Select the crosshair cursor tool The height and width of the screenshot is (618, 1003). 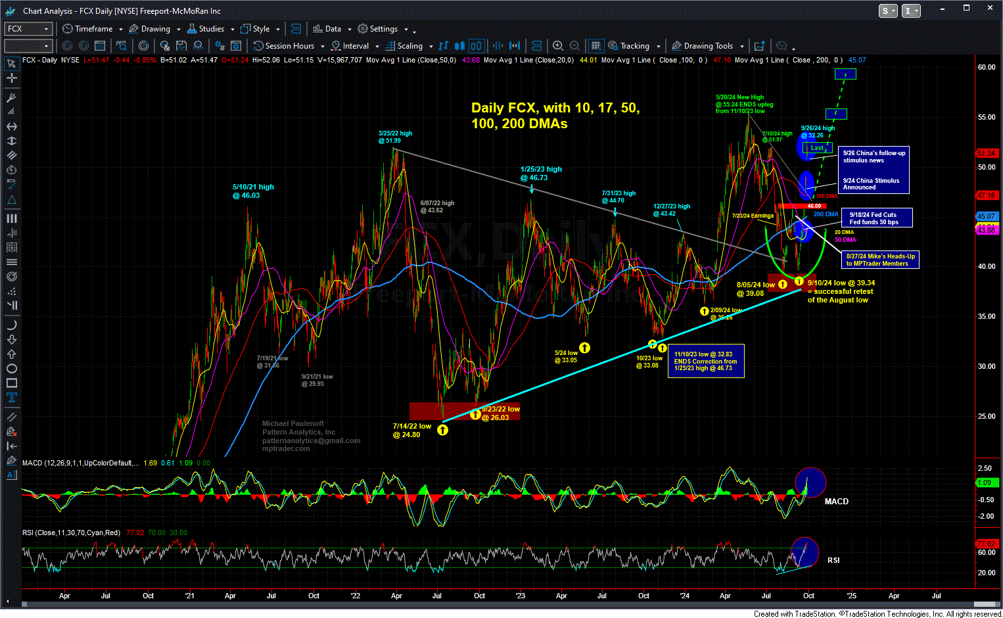11,78
